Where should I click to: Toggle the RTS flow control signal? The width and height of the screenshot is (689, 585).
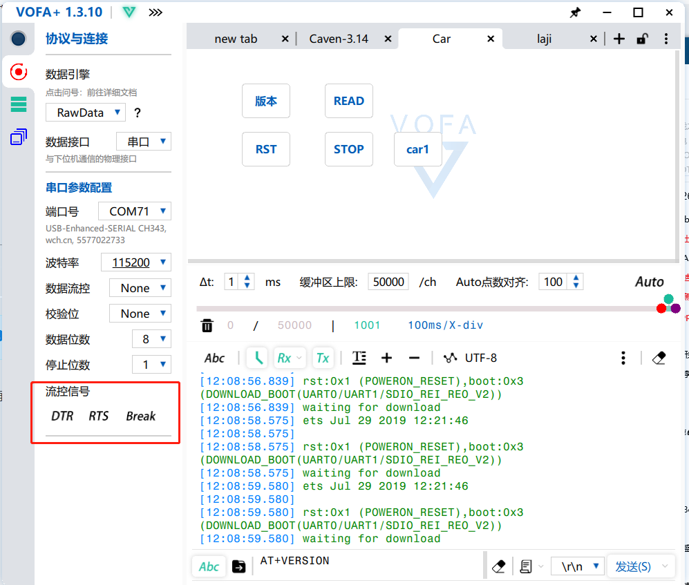(x=99, y=416)
